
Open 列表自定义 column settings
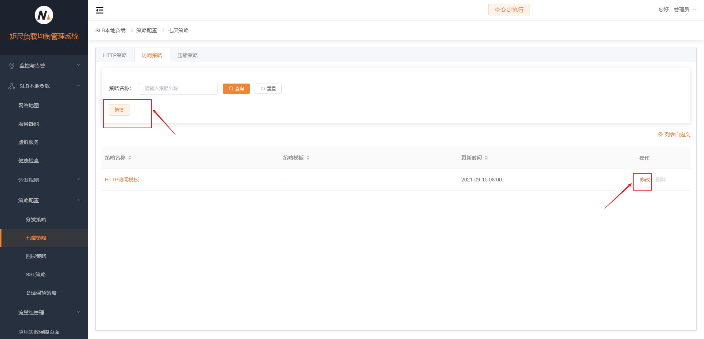tap(674, 135)
